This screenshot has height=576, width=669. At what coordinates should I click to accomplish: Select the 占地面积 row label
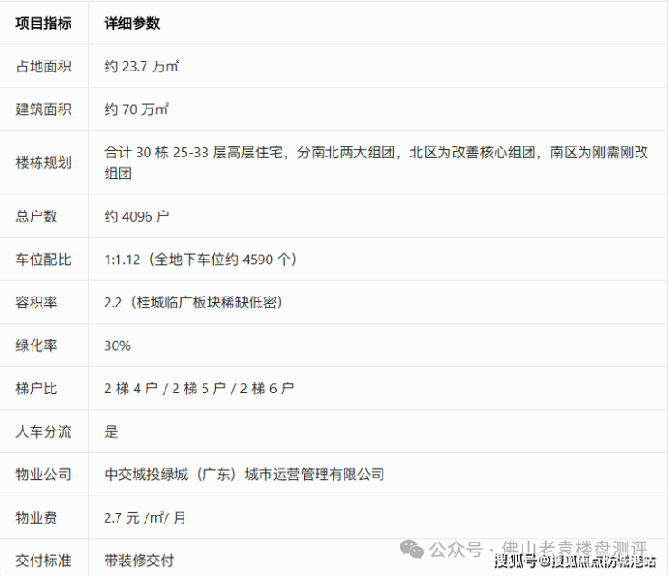pos(43,67)
